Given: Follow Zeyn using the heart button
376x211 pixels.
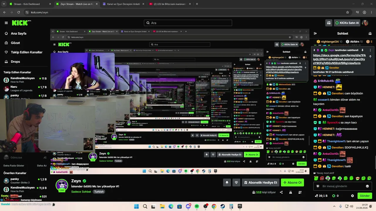Looking at the screenshot, I should [x=236, y=183].
